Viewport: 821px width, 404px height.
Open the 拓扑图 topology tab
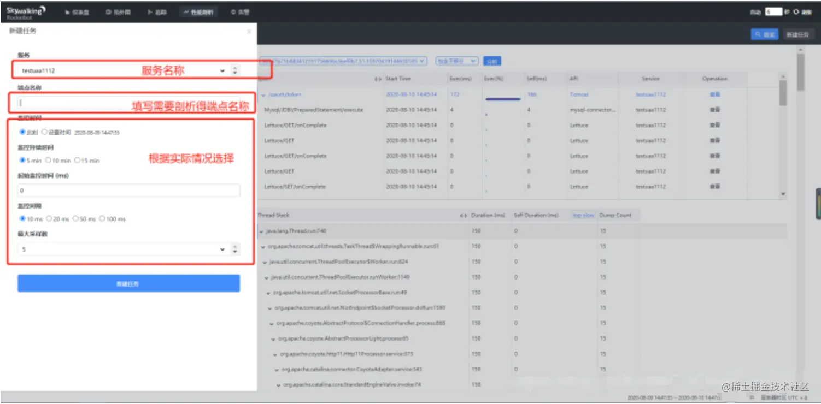118,12
